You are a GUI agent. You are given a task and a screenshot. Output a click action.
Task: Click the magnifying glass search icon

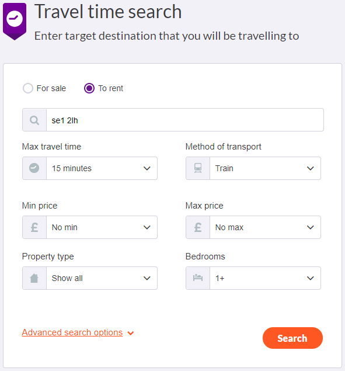[x=34, y=120]
